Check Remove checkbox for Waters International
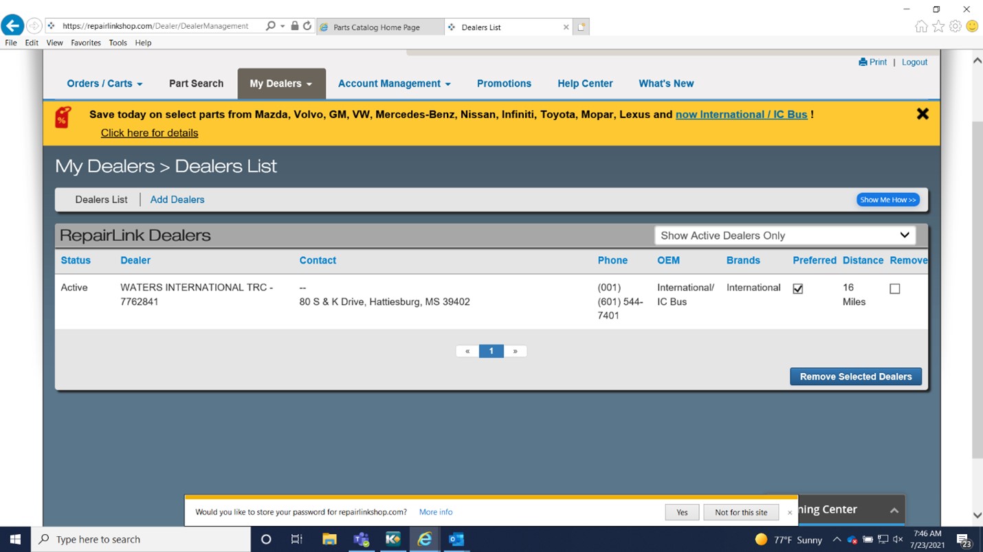 coord(894,289)
